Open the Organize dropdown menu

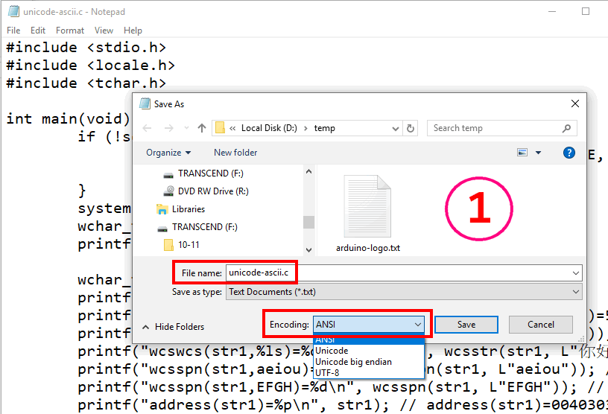pos(168,153)
